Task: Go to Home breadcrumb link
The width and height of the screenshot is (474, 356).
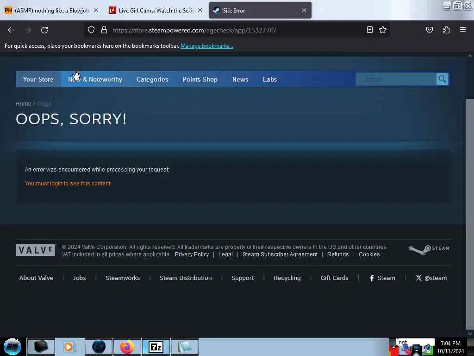Action: click(x=23, y=103)
